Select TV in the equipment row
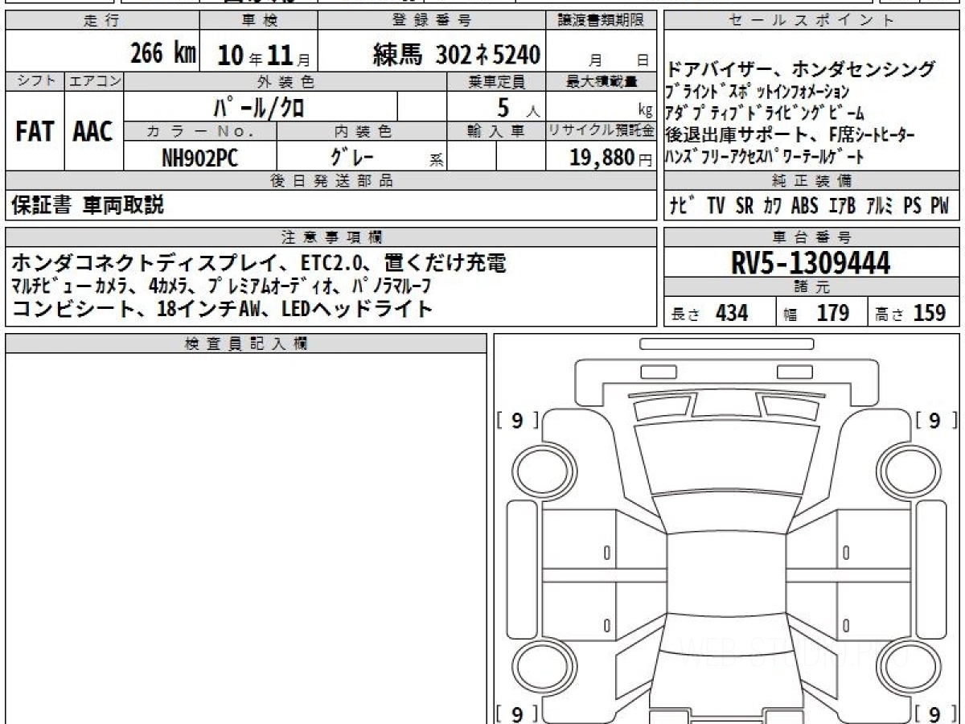Screen dimensions: 965x724 [x=716, y=206]
